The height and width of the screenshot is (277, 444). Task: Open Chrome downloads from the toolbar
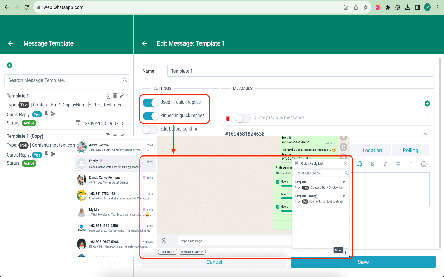408,7
